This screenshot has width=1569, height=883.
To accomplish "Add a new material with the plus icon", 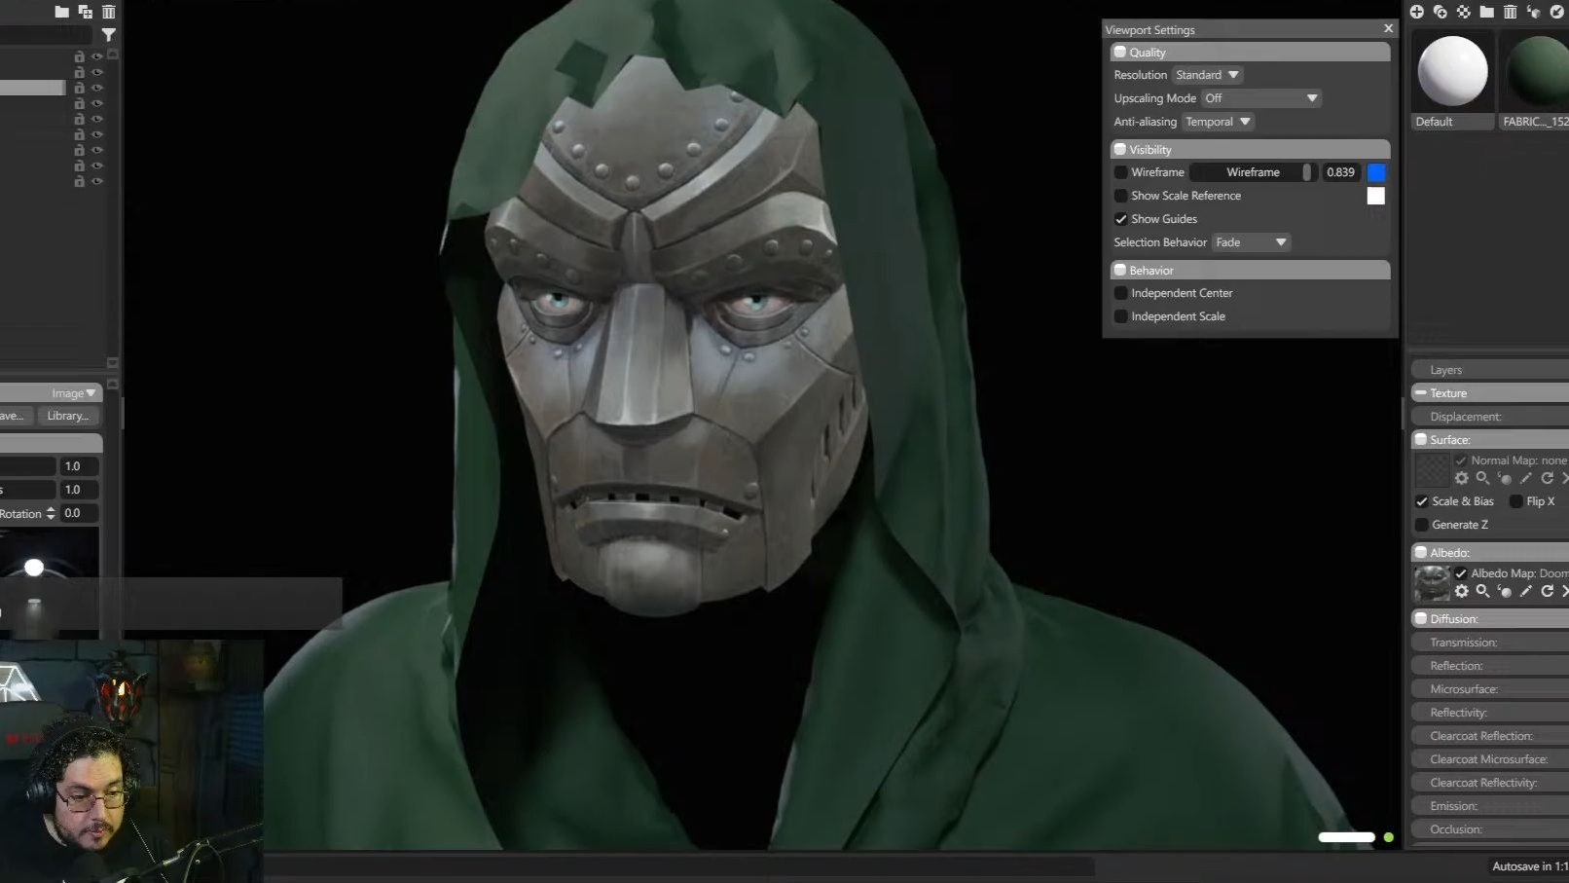I will [x=1417, y=12].
